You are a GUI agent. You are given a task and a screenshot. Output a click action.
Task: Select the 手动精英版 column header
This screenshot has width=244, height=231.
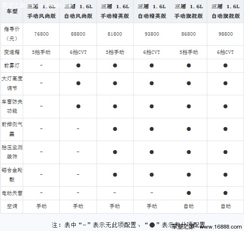pyautogui.click(x=115, y=11)
